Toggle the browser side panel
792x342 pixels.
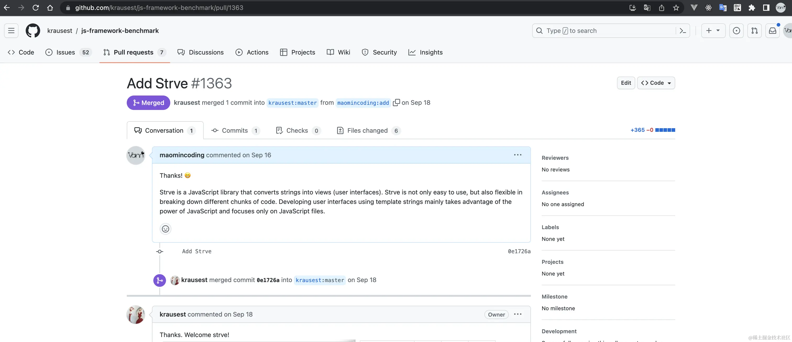click(766, 8)
